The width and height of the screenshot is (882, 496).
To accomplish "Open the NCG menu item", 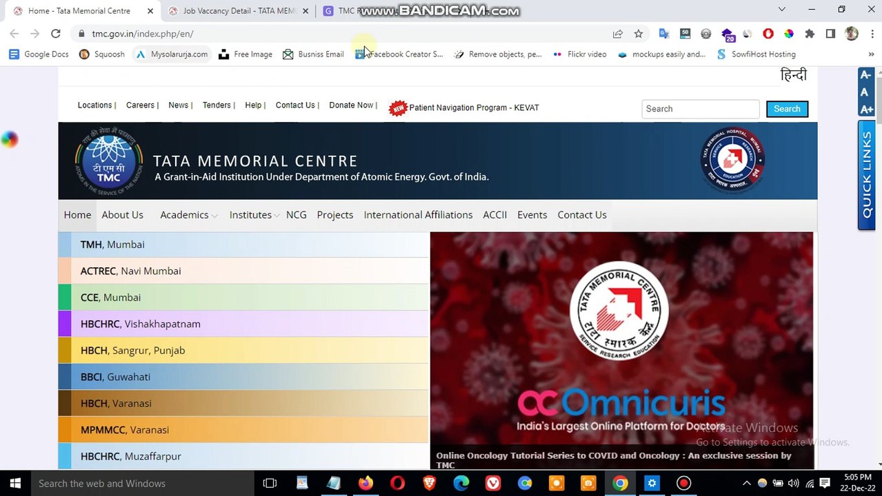I will coord(297,215).
